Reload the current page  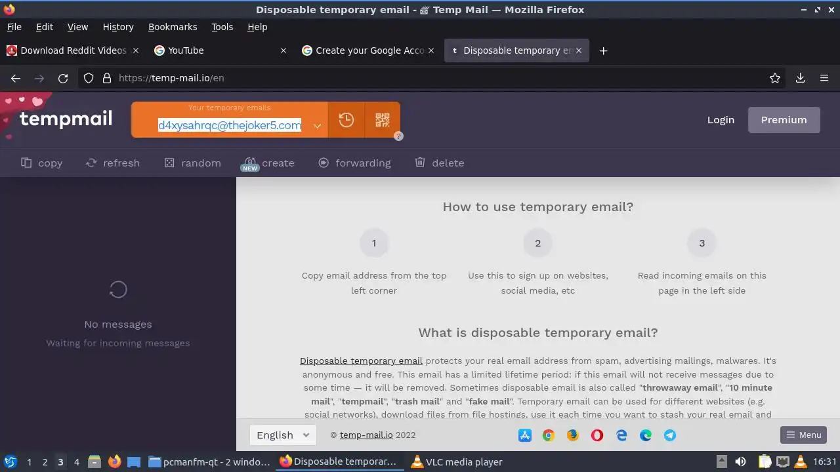click(63, 78)
